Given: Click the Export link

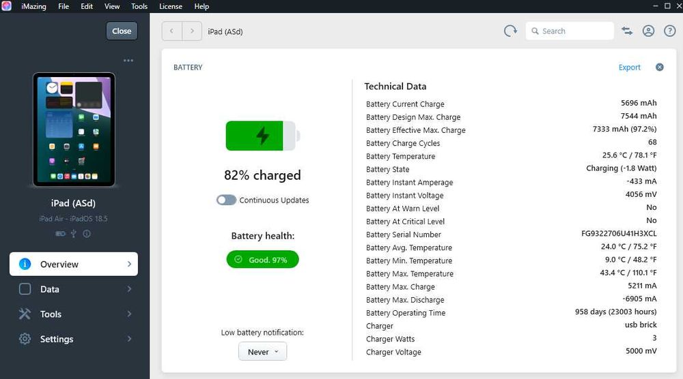Looking at the screenshot, I should tap(629, 67).
